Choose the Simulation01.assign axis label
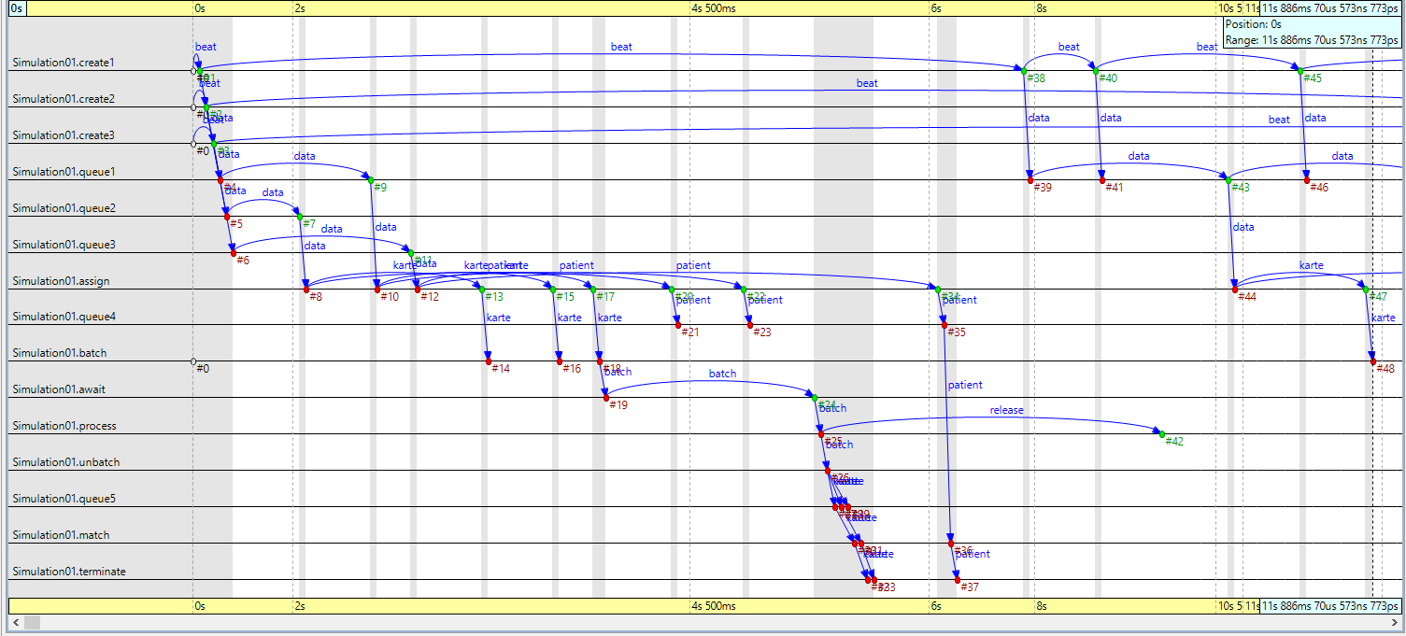1406x636 pixels. [60, 281]
